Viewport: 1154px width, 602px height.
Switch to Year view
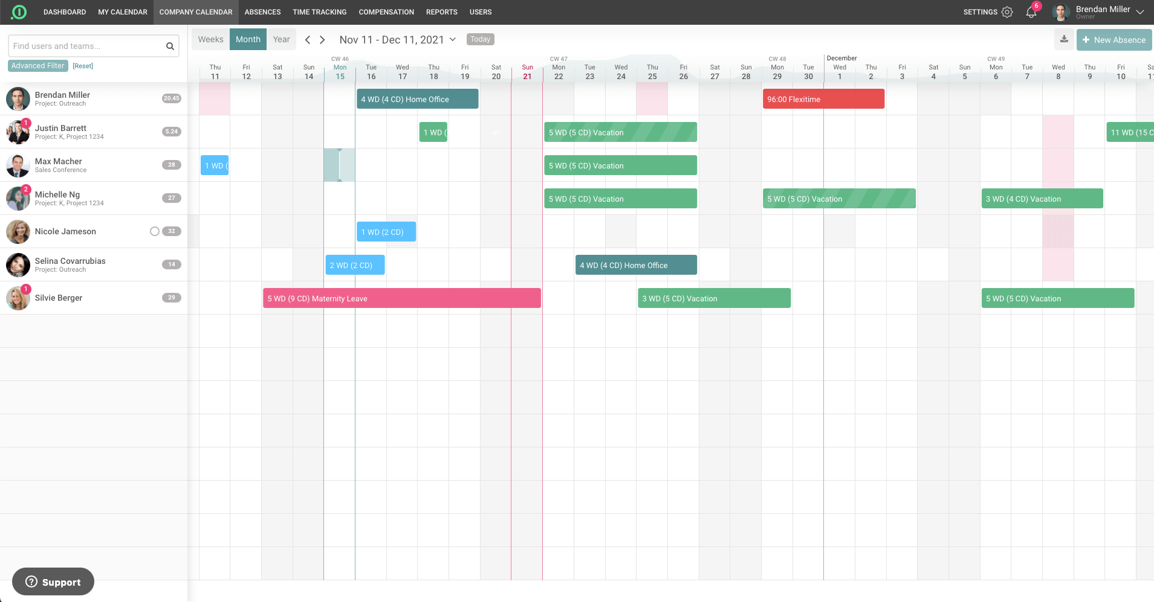pyautogui.click(x=281, y=40)
